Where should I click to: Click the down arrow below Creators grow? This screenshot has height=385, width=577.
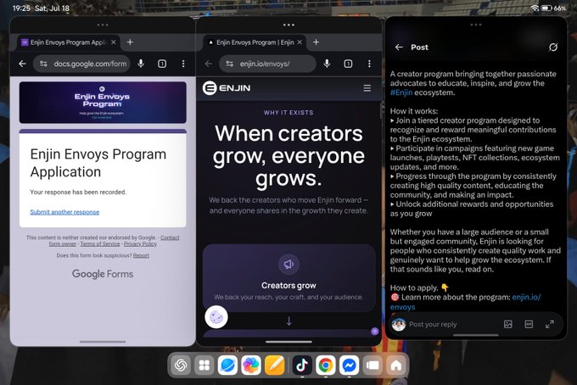pyautogui.click(x=288, y=321)
